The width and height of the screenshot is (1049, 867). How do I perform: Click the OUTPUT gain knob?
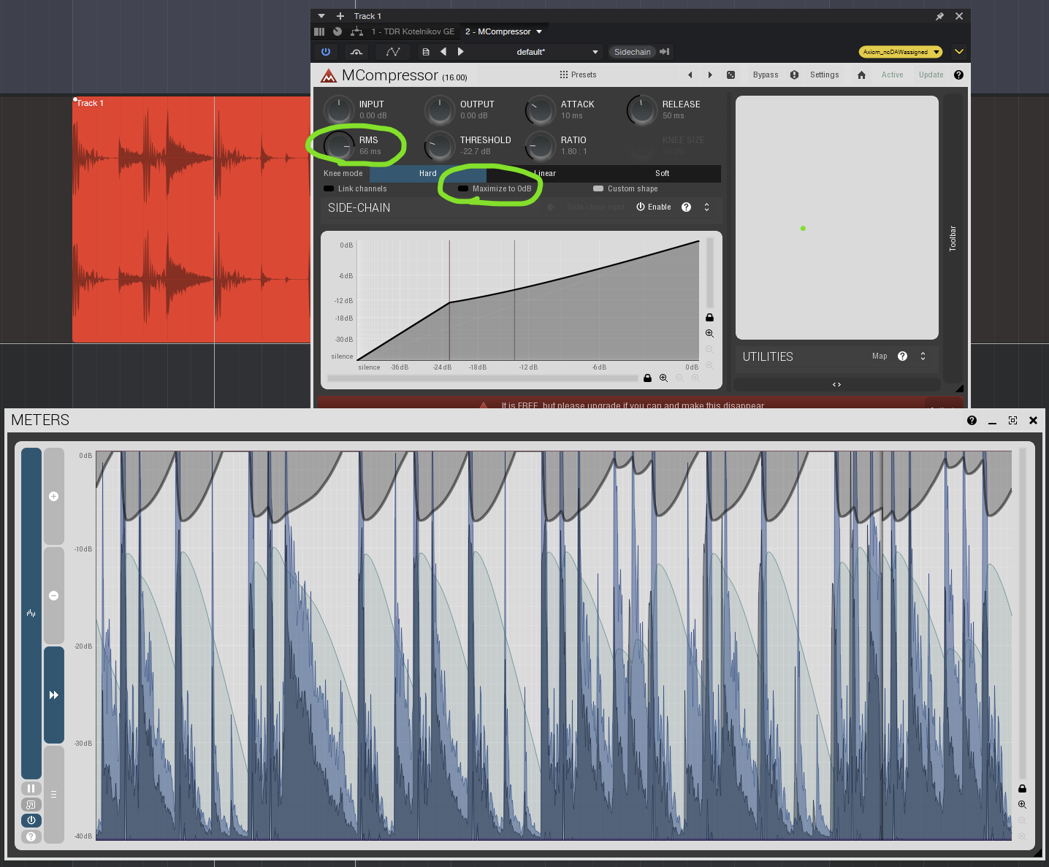pyautogui.click(x=440, y=110)
